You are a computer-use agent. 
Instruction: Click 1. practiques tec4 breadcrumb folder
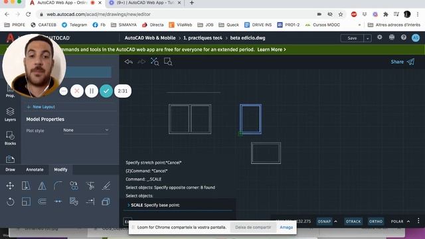pyautogui.click(x=203, y=38)
